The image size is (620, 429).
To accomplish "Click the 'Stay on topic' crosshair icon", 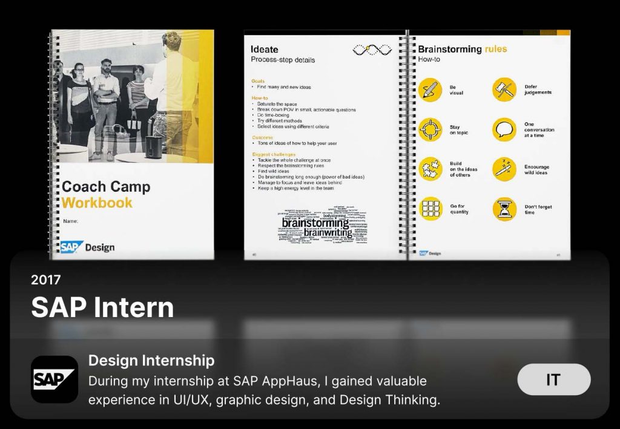I will point(430,129).
